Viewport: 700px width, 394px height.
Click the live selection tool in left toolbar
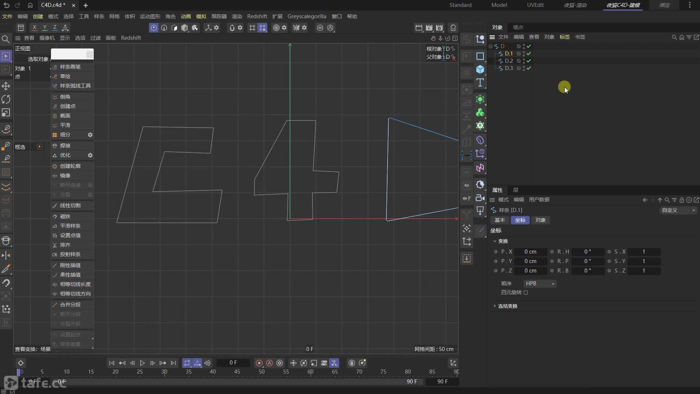coord(6,56)
